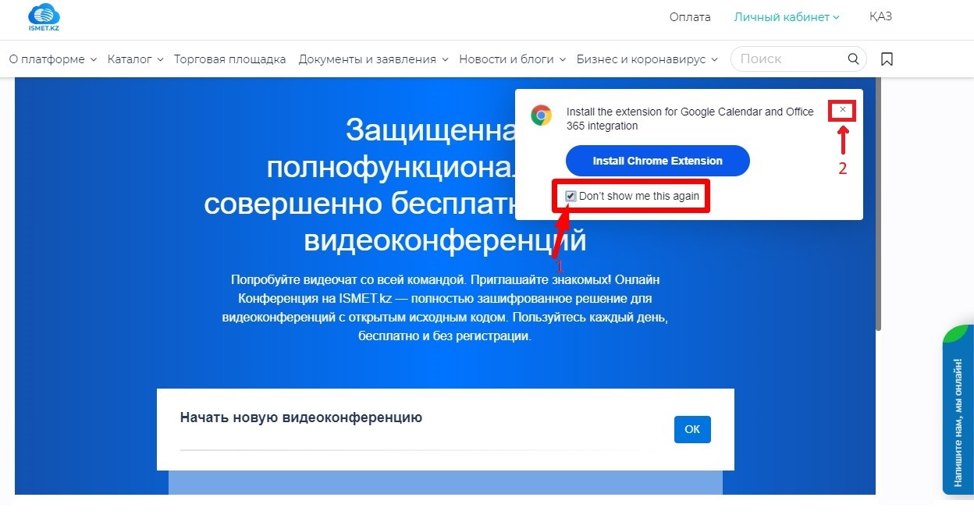Open the "Торговая площадка" menu item
974x515 pixels.
click(229, 59)
